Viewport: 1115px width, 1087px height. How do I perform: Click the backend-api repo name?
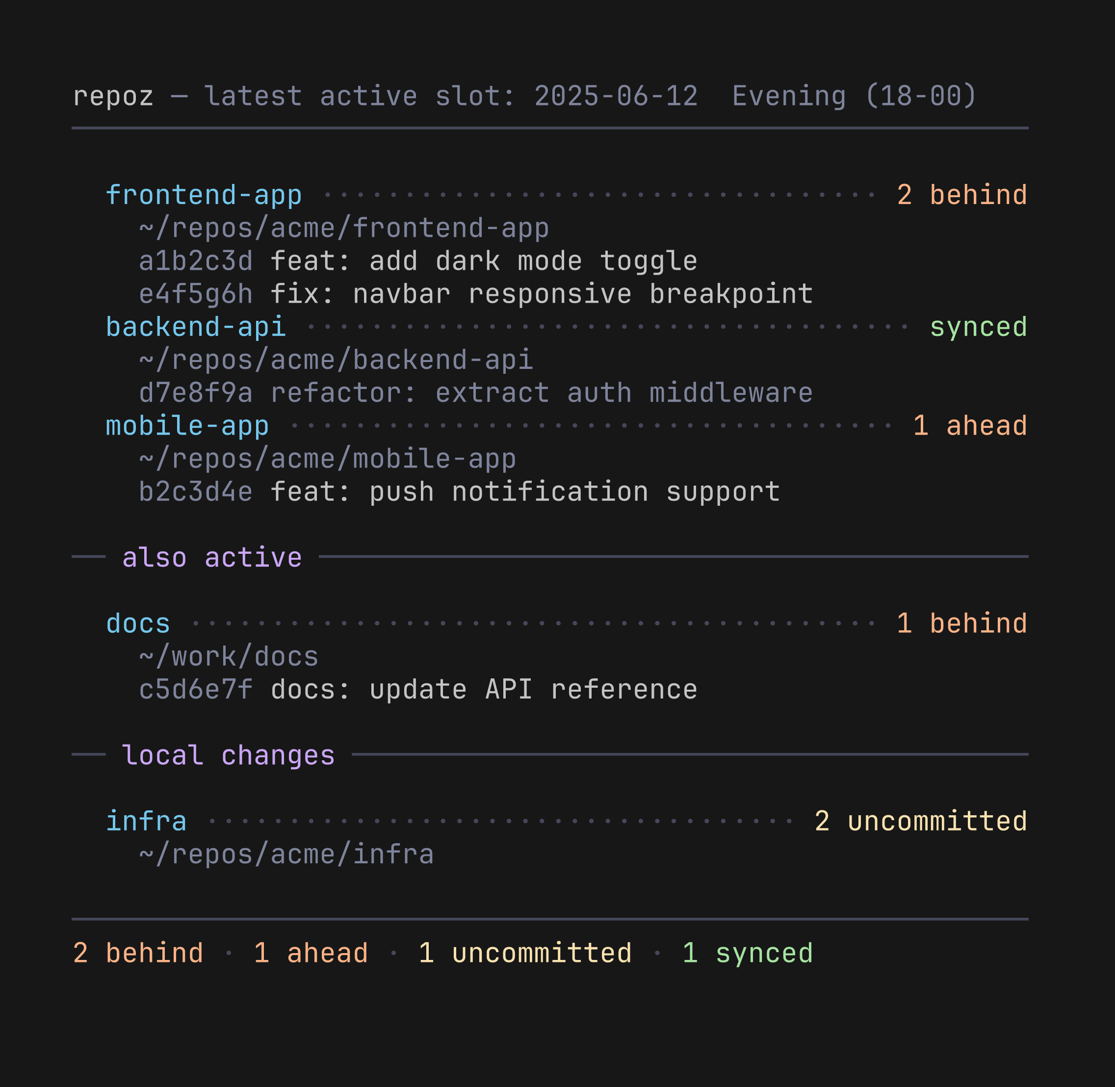coord(196,327)
